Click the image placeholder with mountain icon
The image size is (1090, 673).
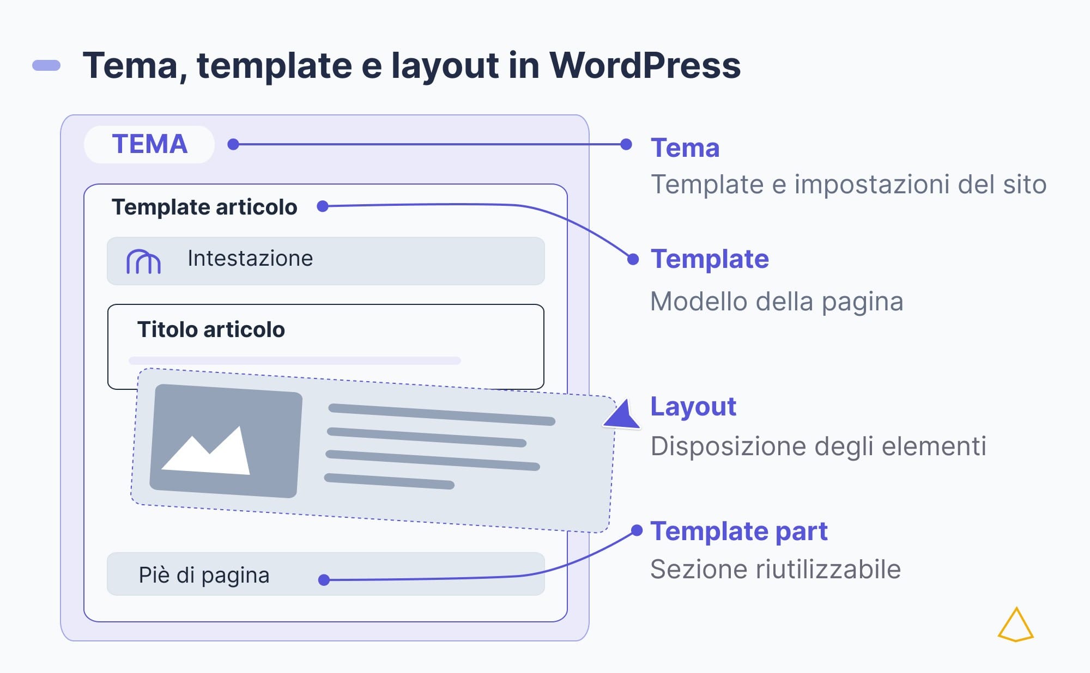226,441
